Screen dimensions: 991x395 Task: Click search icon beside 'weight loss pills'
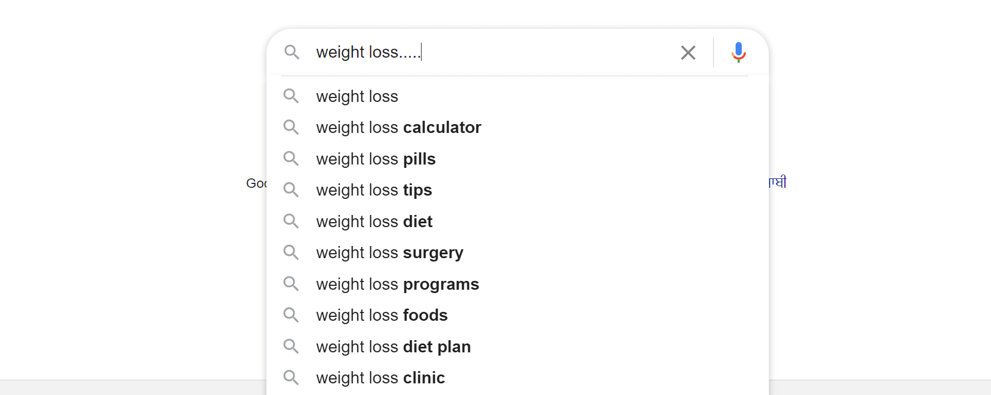(x=291, y=159)
